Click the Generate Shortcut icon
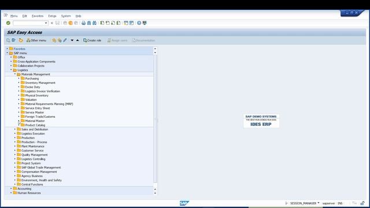The image size is (370, 208). (131, 23)
